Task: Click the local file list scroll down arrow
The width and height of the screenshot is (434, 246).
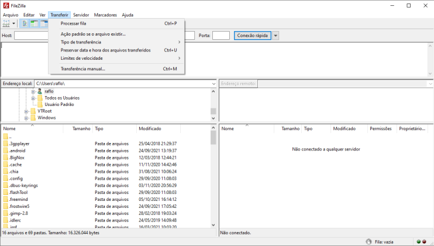Action: coord(213,225)
